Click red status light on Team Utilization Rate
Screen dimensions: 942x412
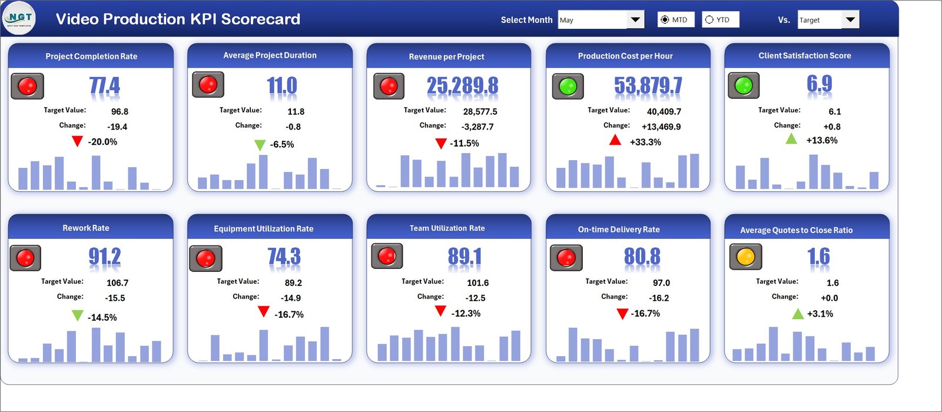[x=387, y=256]
